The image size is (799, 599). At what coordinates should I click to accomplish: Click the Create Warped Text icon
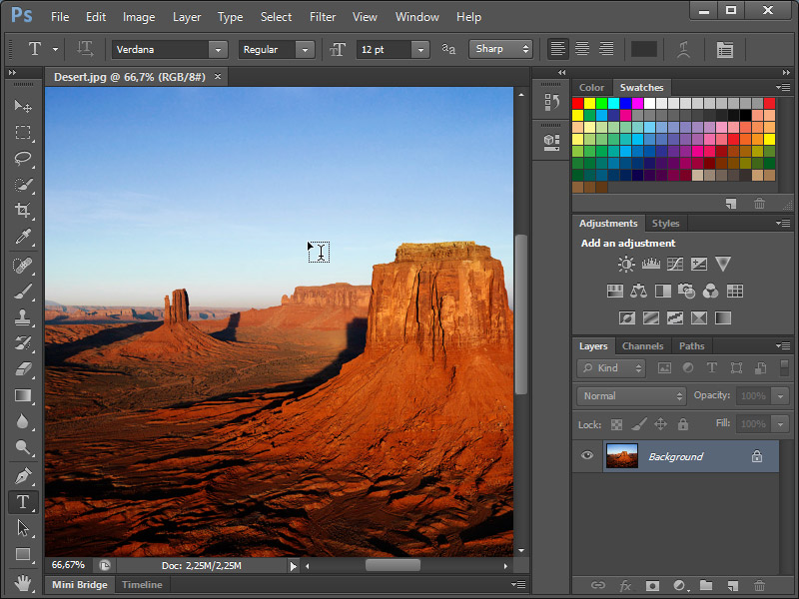coord(684,49)
